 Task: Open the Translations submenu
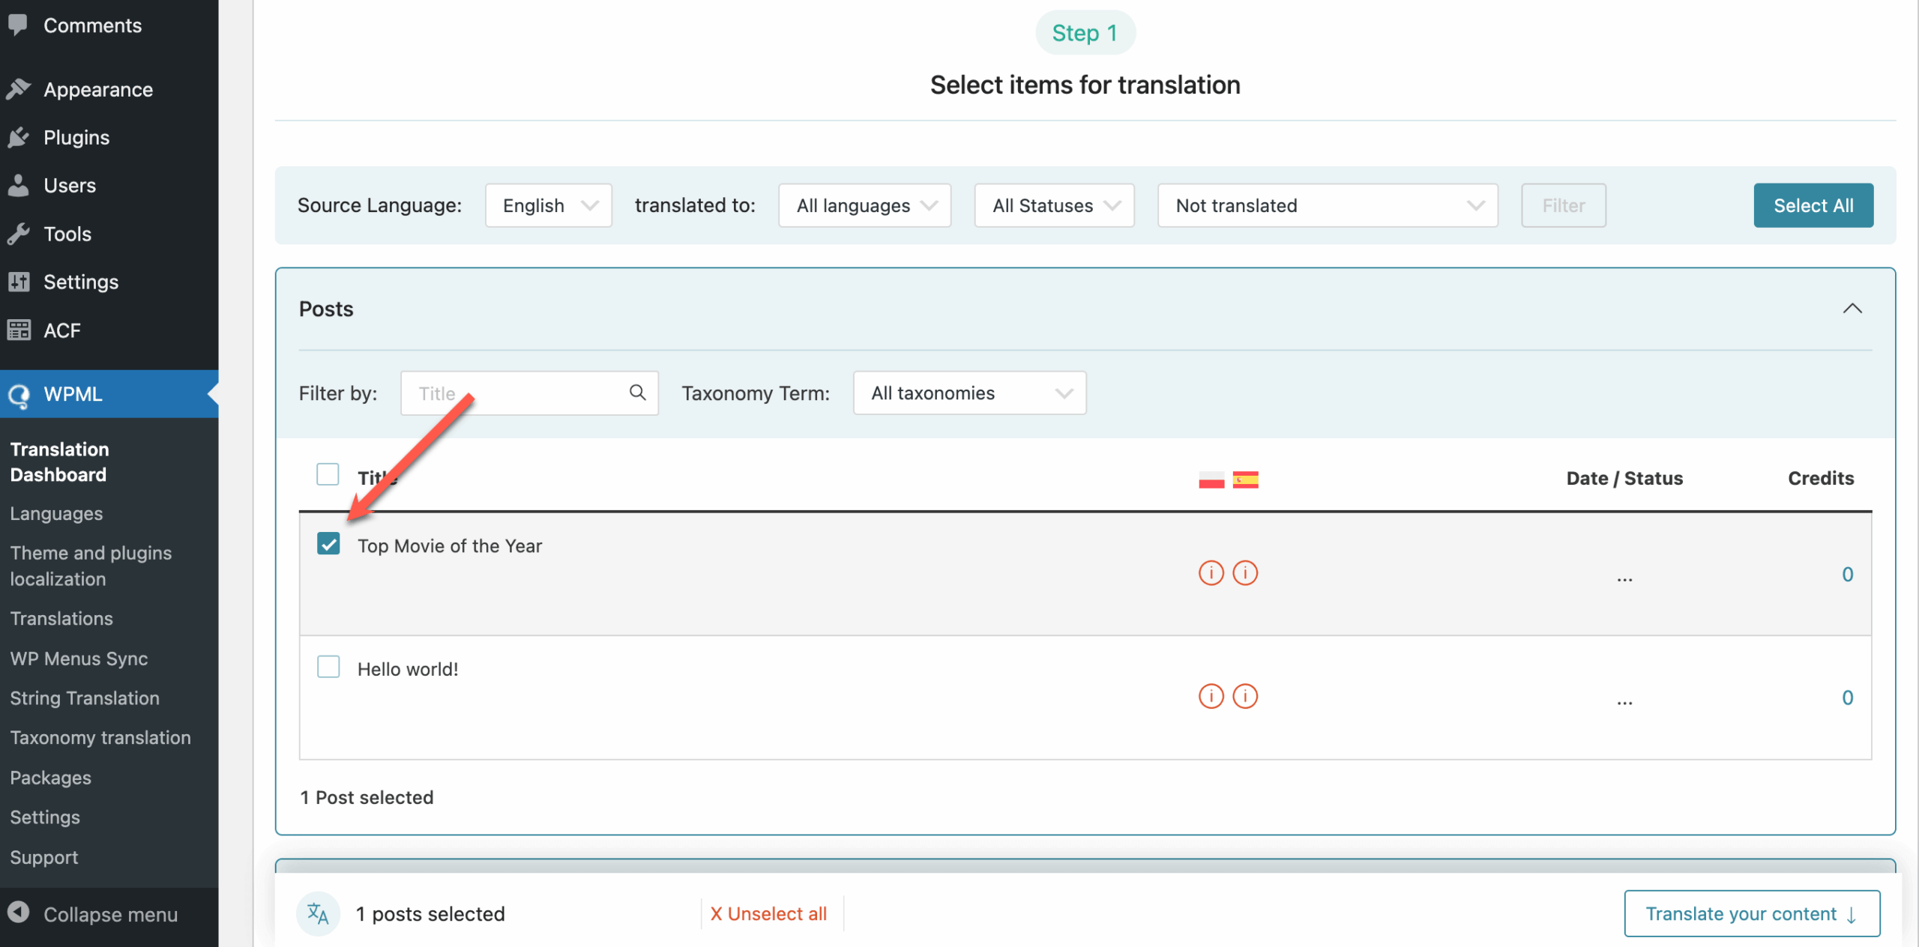pyautogui.click(x=61, y=618)
